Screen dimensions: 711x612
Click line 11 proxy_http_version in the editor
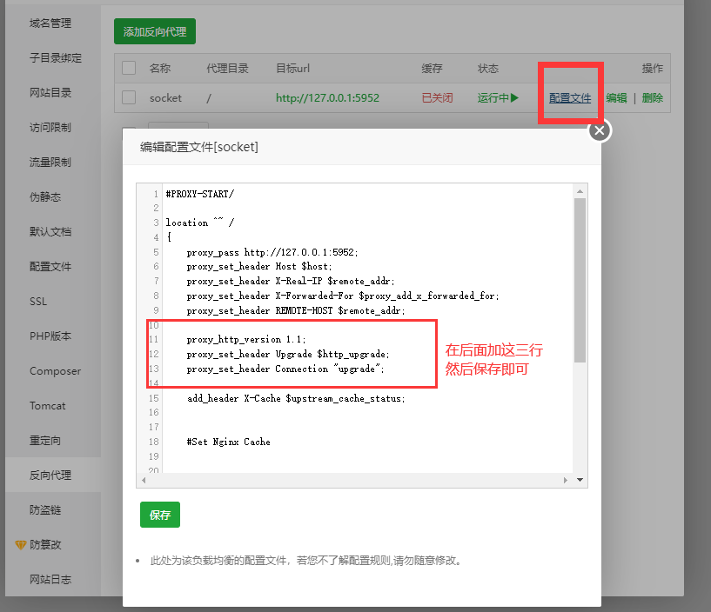coord(245,340)
